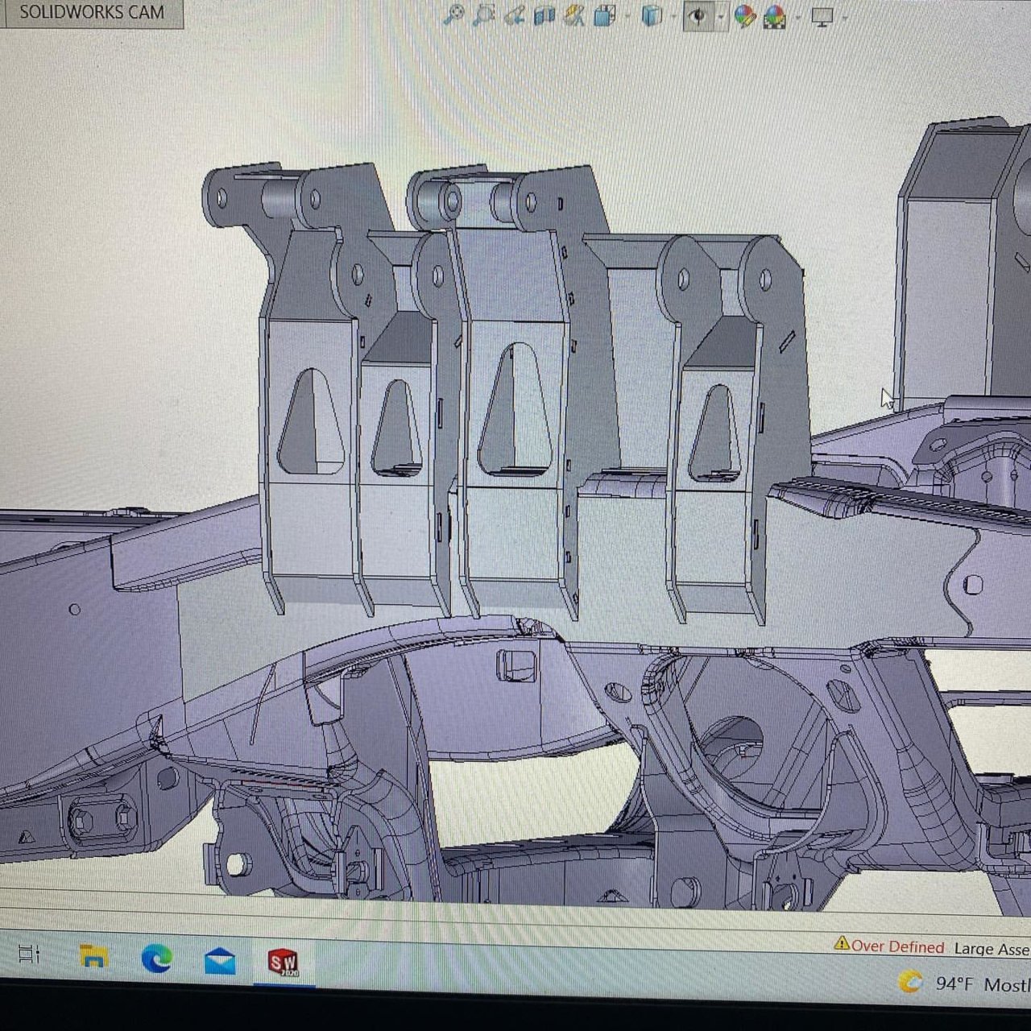This screenshot has width=1031, height=1031.
Task: Open the Dynamic Annotation Views icon
Action: (x=574, y=15)
